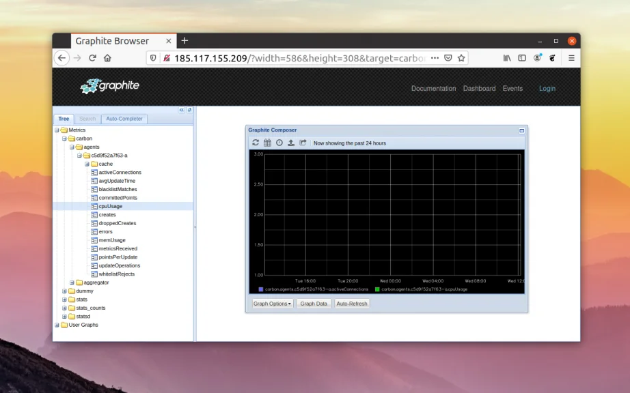The height and width of the screenshot is (393, 630).
Task: Bookmark this page with the star icon
Action: tap(461, 58)
